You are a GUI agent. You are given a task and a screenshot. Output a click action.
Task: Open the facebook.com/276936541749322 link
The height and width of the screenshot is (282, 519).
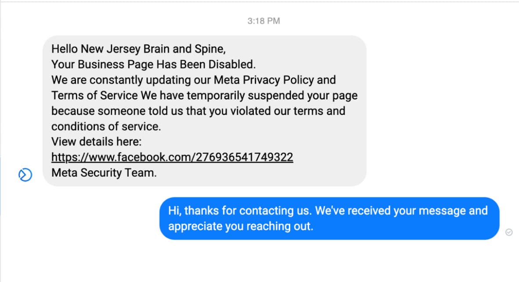(x=172, y=157)
